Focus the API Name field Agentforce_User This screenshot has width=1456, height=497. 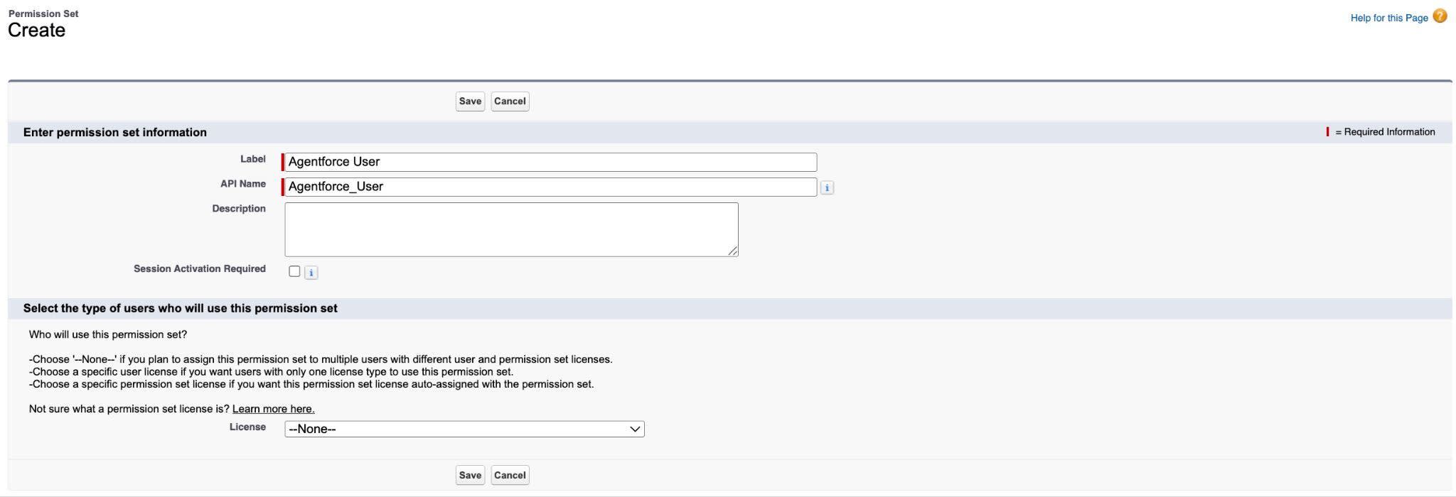(x=550, y=187)
